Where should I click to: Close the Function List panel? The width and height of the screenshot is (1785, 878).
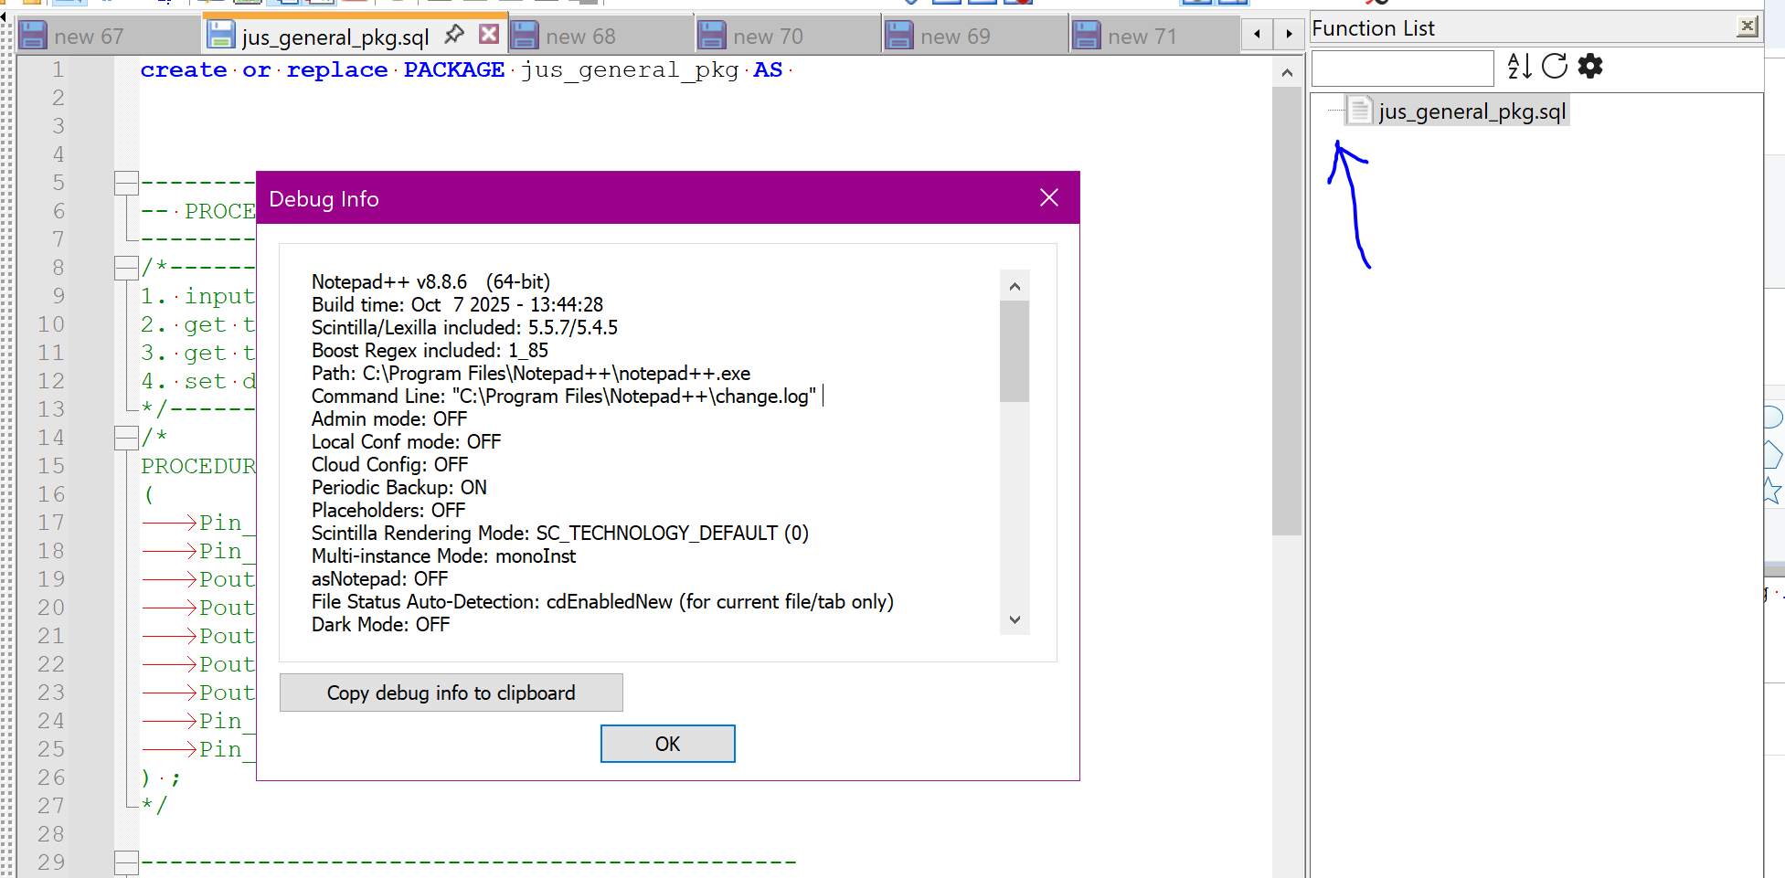click(x=1747, y=26)
